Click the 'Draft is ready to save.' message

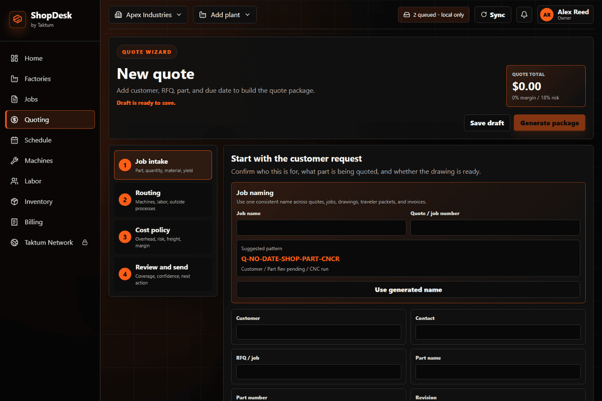click(146, 103)
